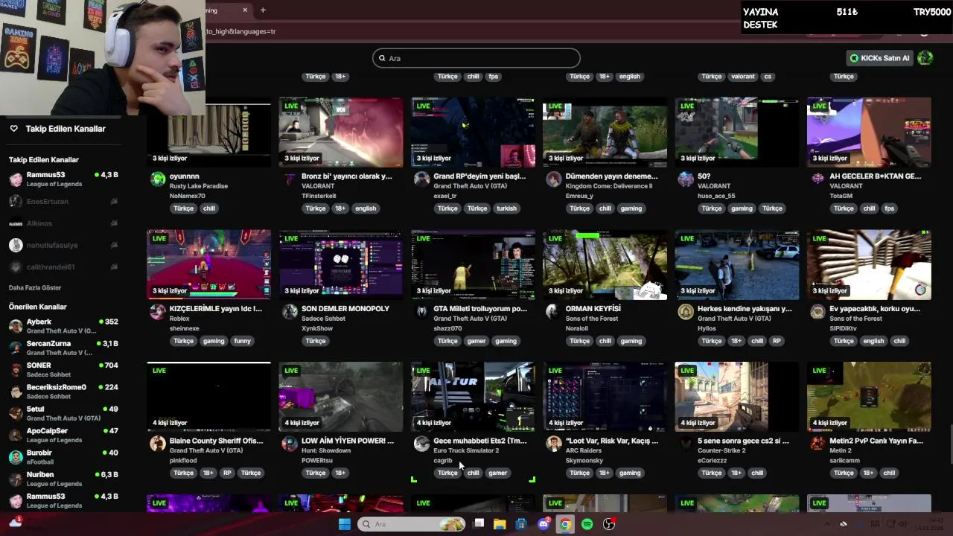Click the pinkflood channel avatar

click(x=158, y=444)
